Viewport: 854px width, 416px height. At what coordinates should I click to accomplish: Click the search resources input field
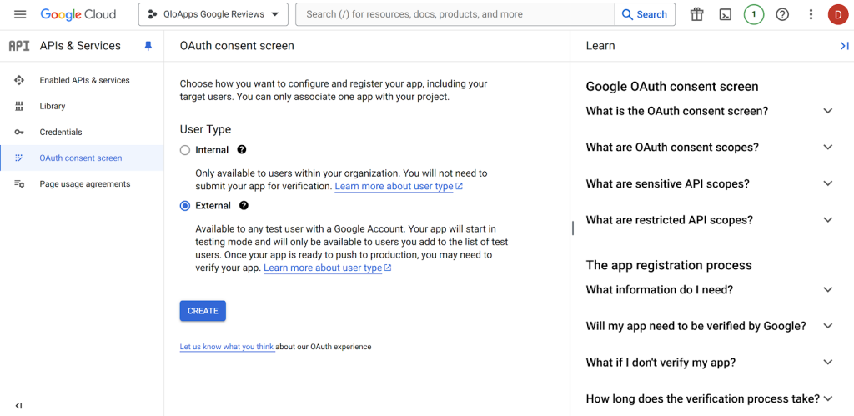(x=455, y=14)
